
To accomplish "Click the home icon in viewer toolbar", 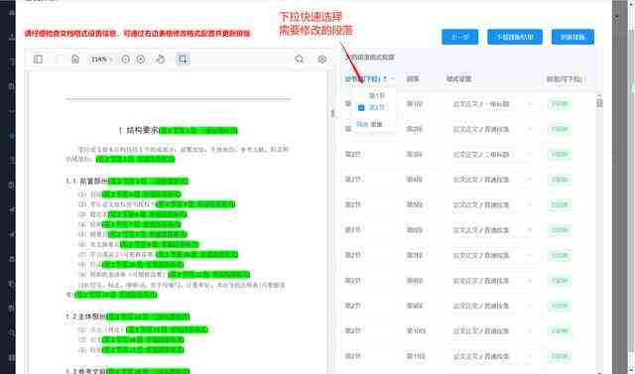I will click(75, 60).
